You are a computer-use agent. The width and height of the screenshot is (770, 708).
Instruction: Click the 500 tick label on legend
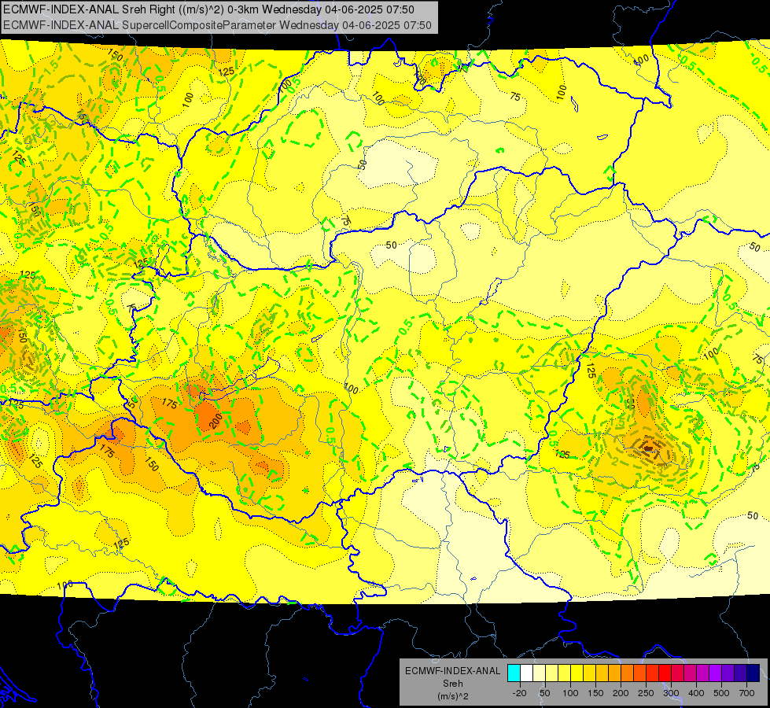pyautogui.click(x=721, y=693)
